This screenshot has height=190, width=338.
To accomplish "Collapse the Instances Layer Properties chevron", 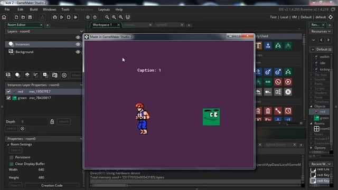I will tap(81, 85).
